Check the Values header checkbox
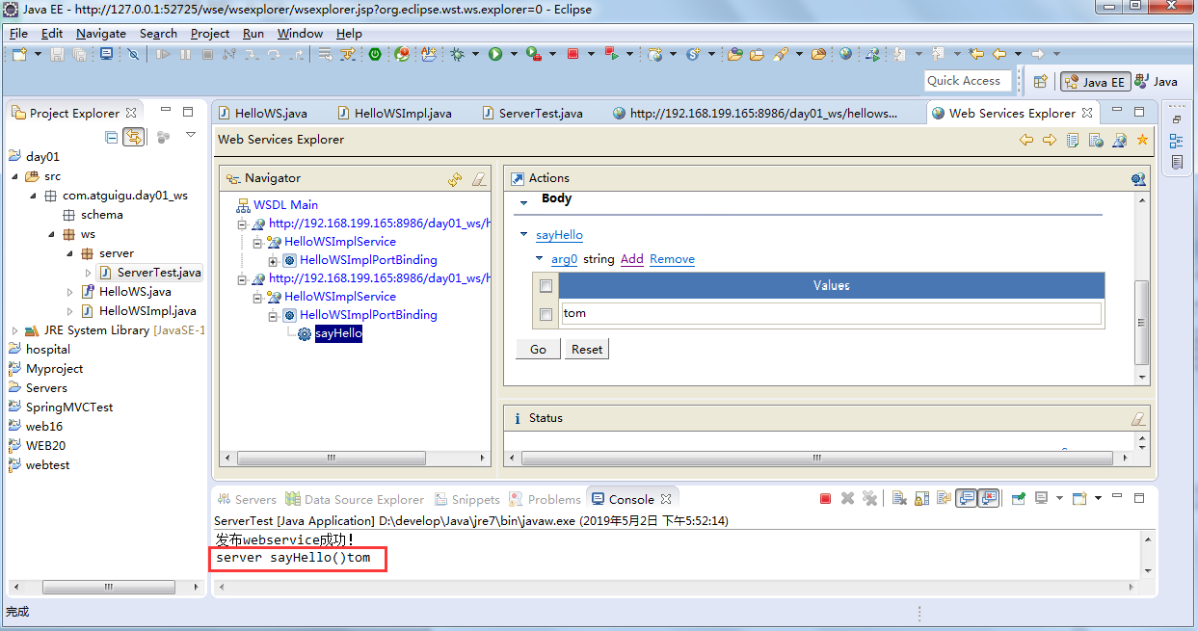Image resolution: width=1198 pixels, height=631 pixels. click(x=546, y=286)
